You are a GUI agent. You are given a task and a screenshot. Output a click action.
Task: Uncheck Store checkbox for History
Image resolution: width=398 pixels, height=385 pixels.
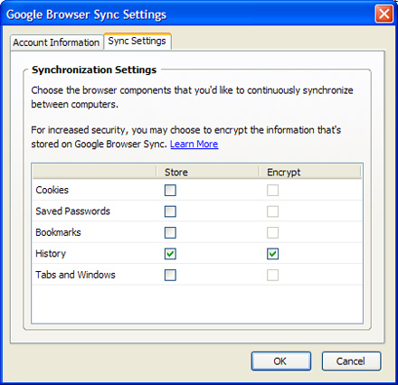pos(170,254)
